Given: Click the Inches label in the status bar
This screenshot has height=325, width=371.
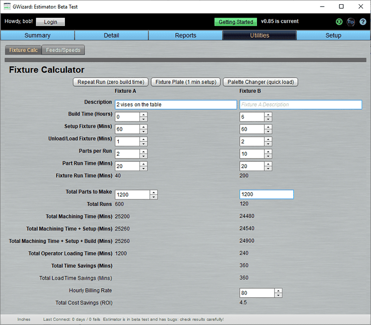Looking at the screenshot, I should coord(24,319).
